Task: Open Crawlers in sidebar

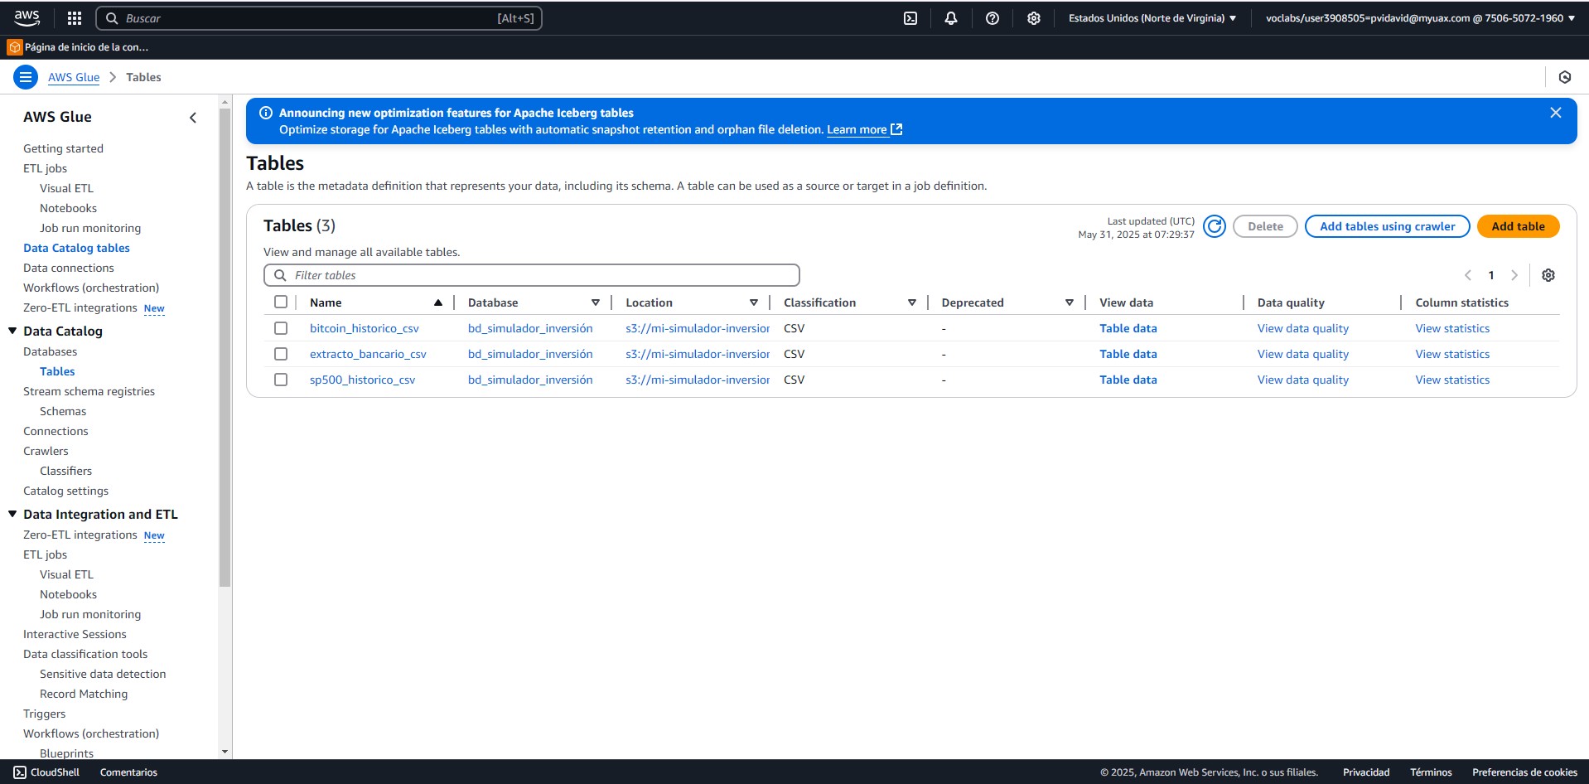Action: pyautogui.click(x=46, y=451)
